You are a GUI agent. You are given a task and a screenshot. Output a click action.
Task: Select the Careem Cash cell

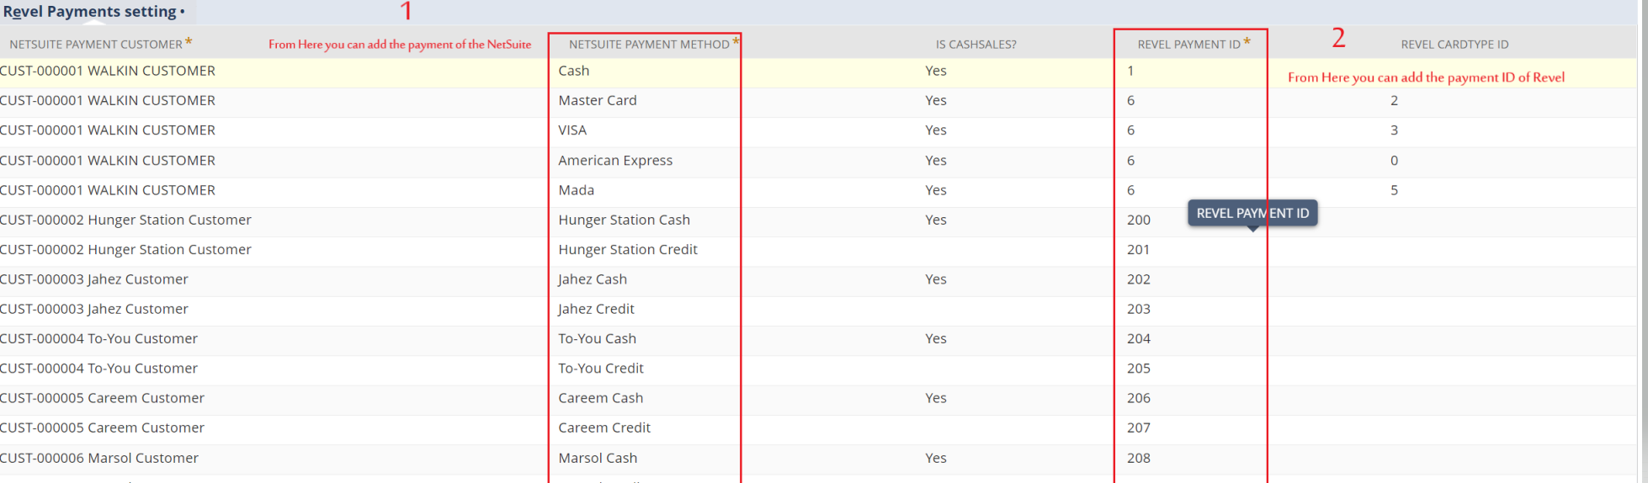tap(601, 398)
